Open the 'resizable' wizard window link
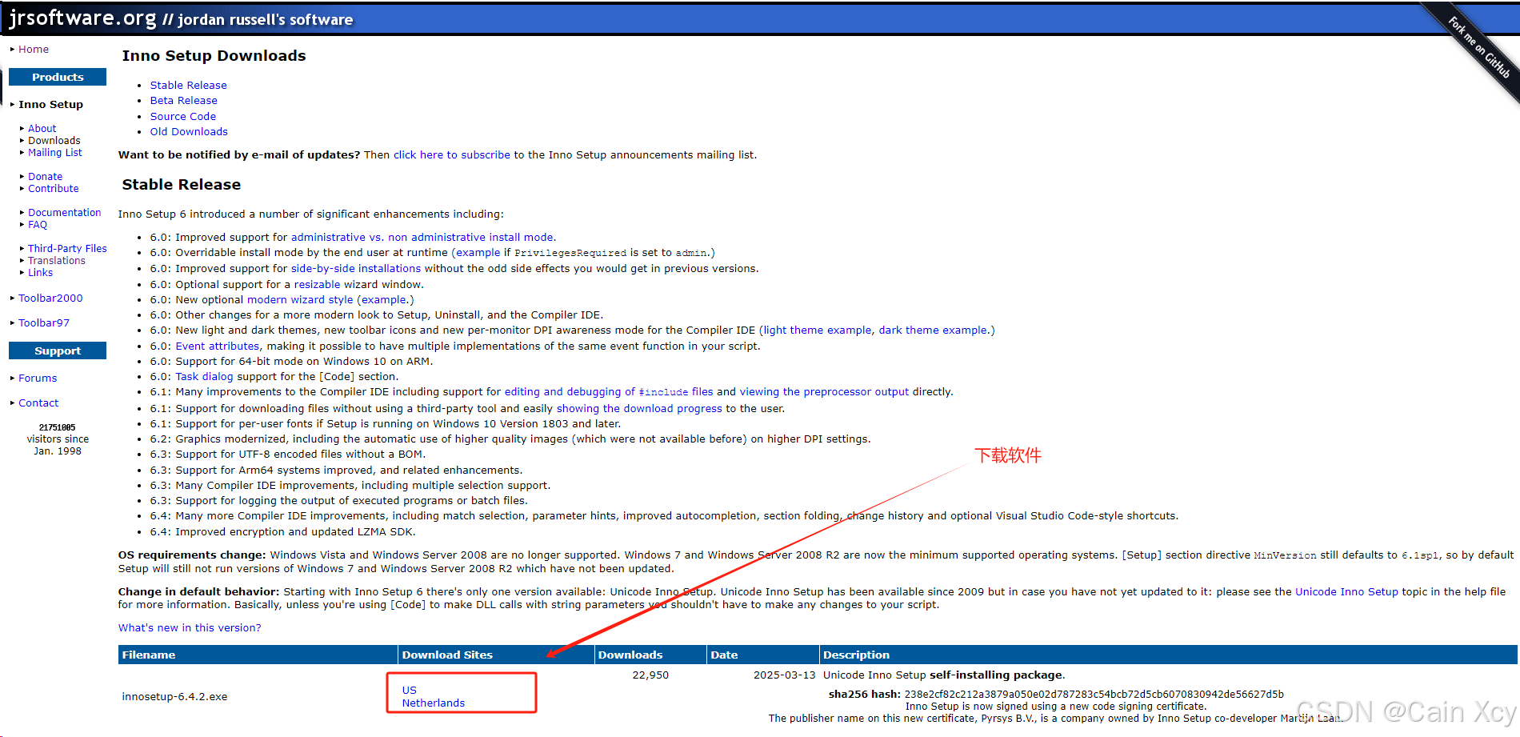Image resolution: width=1520 pixels, height=737 pixels. pyautogui.click(x=317, y=285)
